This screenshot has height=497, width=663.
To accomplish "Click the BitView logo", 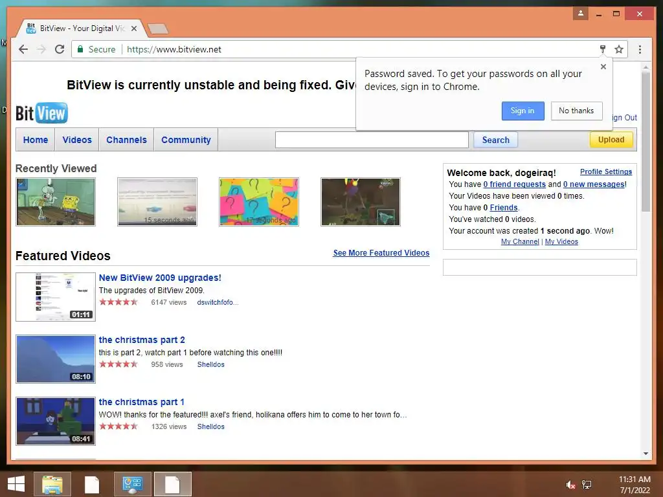I will click(x=41, y=113).
